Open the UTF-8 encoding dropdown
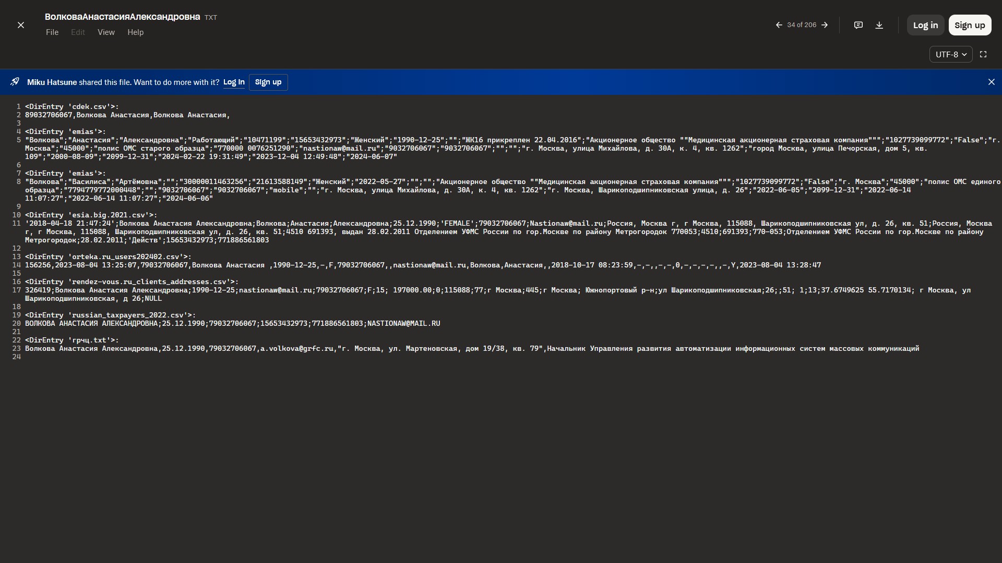Screen dimensions: 1002x563 [950, 54]
